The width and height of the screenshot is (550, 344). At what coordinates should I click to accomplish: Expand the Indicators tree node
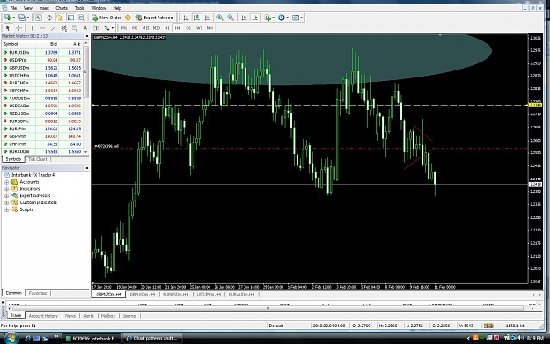[6, 189]
